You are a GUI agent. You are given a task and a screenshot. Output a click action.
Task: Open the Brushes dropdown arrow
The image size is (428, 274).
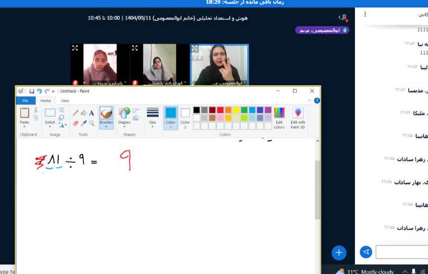coord(106,127)
